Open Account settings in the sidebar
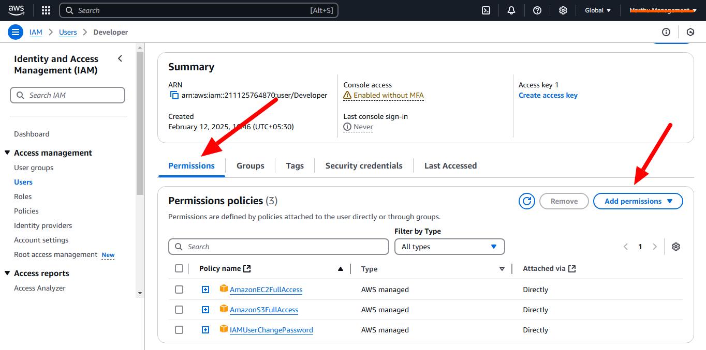 coord(41,240)
